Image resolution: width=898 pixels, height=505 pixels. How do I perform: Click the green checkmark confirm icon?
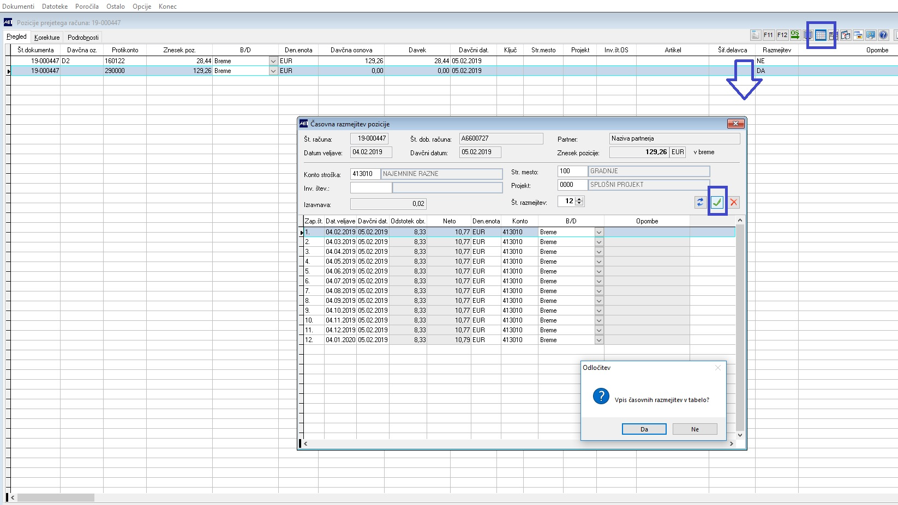pos(717,202)
